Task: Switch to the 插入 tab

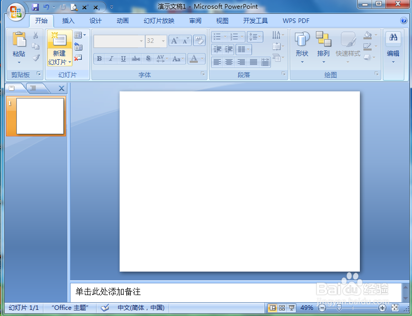Action: [x=68, y=21]
